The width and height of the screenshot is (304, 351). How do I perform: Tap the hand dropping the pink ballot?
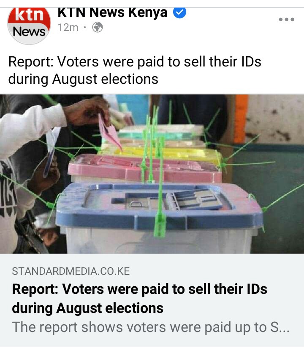tap(89, 111)
